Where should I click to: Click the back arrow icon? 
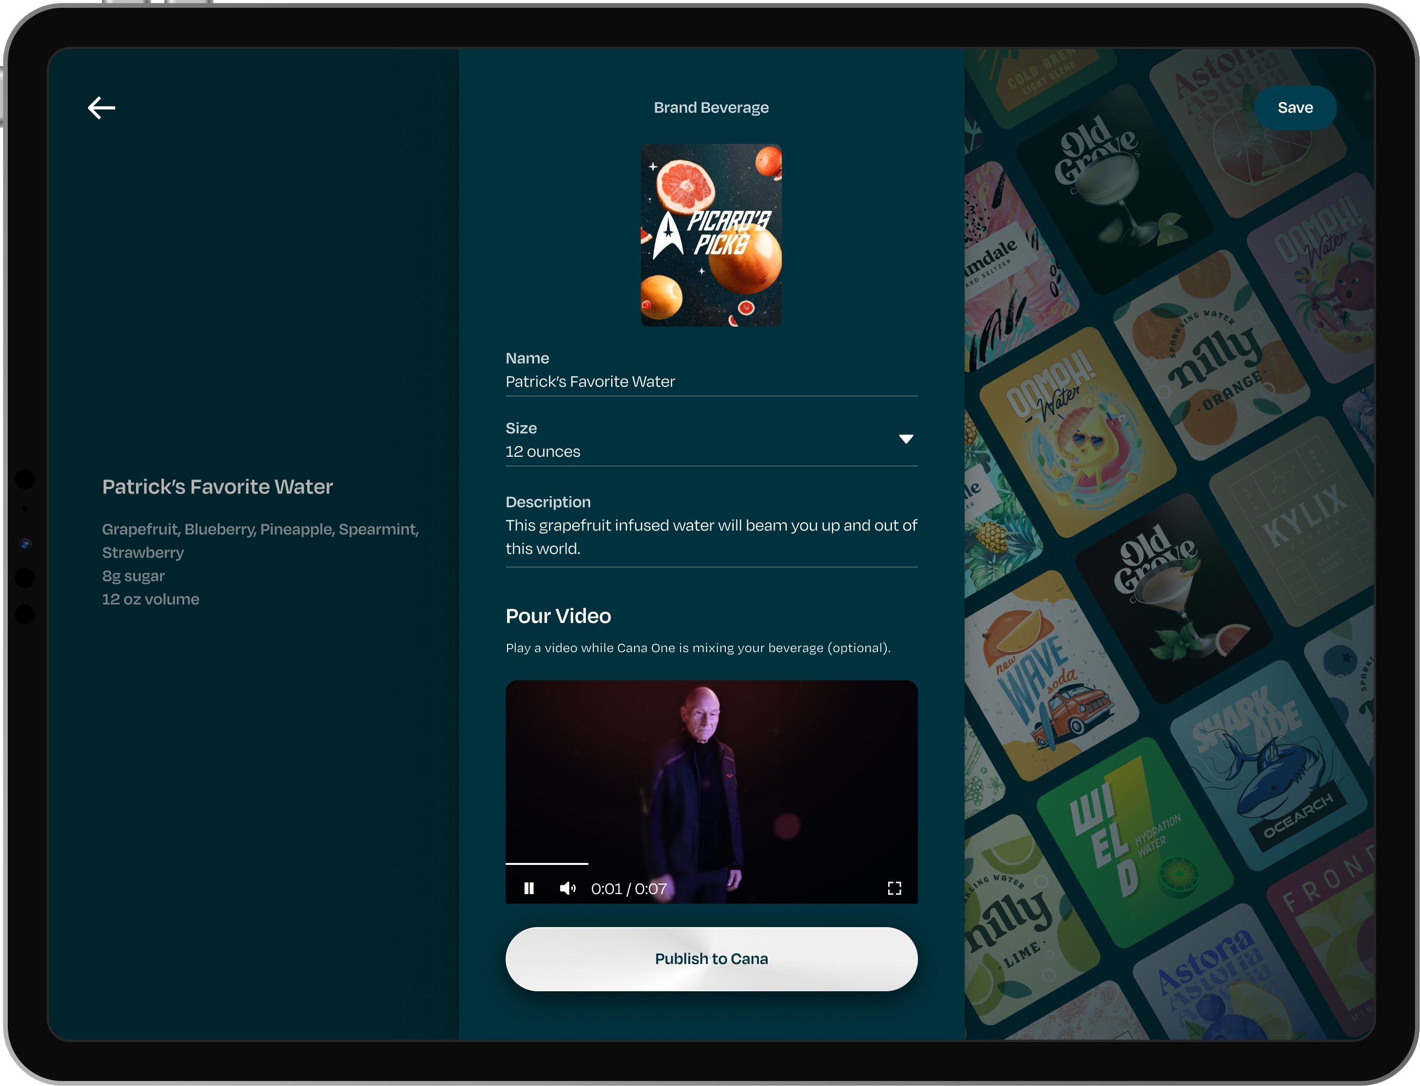pos(102,107)
